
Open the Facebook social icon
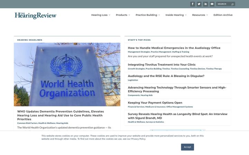193,4
